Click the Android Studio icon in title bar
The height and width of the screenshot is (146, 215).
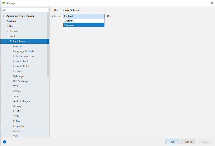pyautogui.click(x=4, y=3)
